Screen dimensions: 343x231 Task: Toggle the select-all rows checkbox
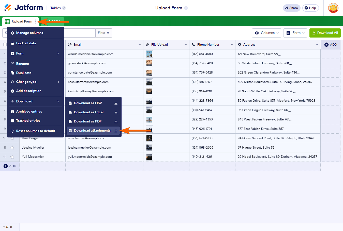click(5, 45)
